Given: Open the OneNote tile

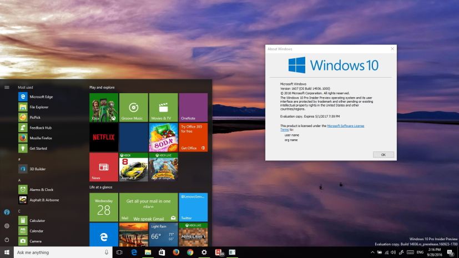Looking at the screenshot, I should tap(193, 107).
